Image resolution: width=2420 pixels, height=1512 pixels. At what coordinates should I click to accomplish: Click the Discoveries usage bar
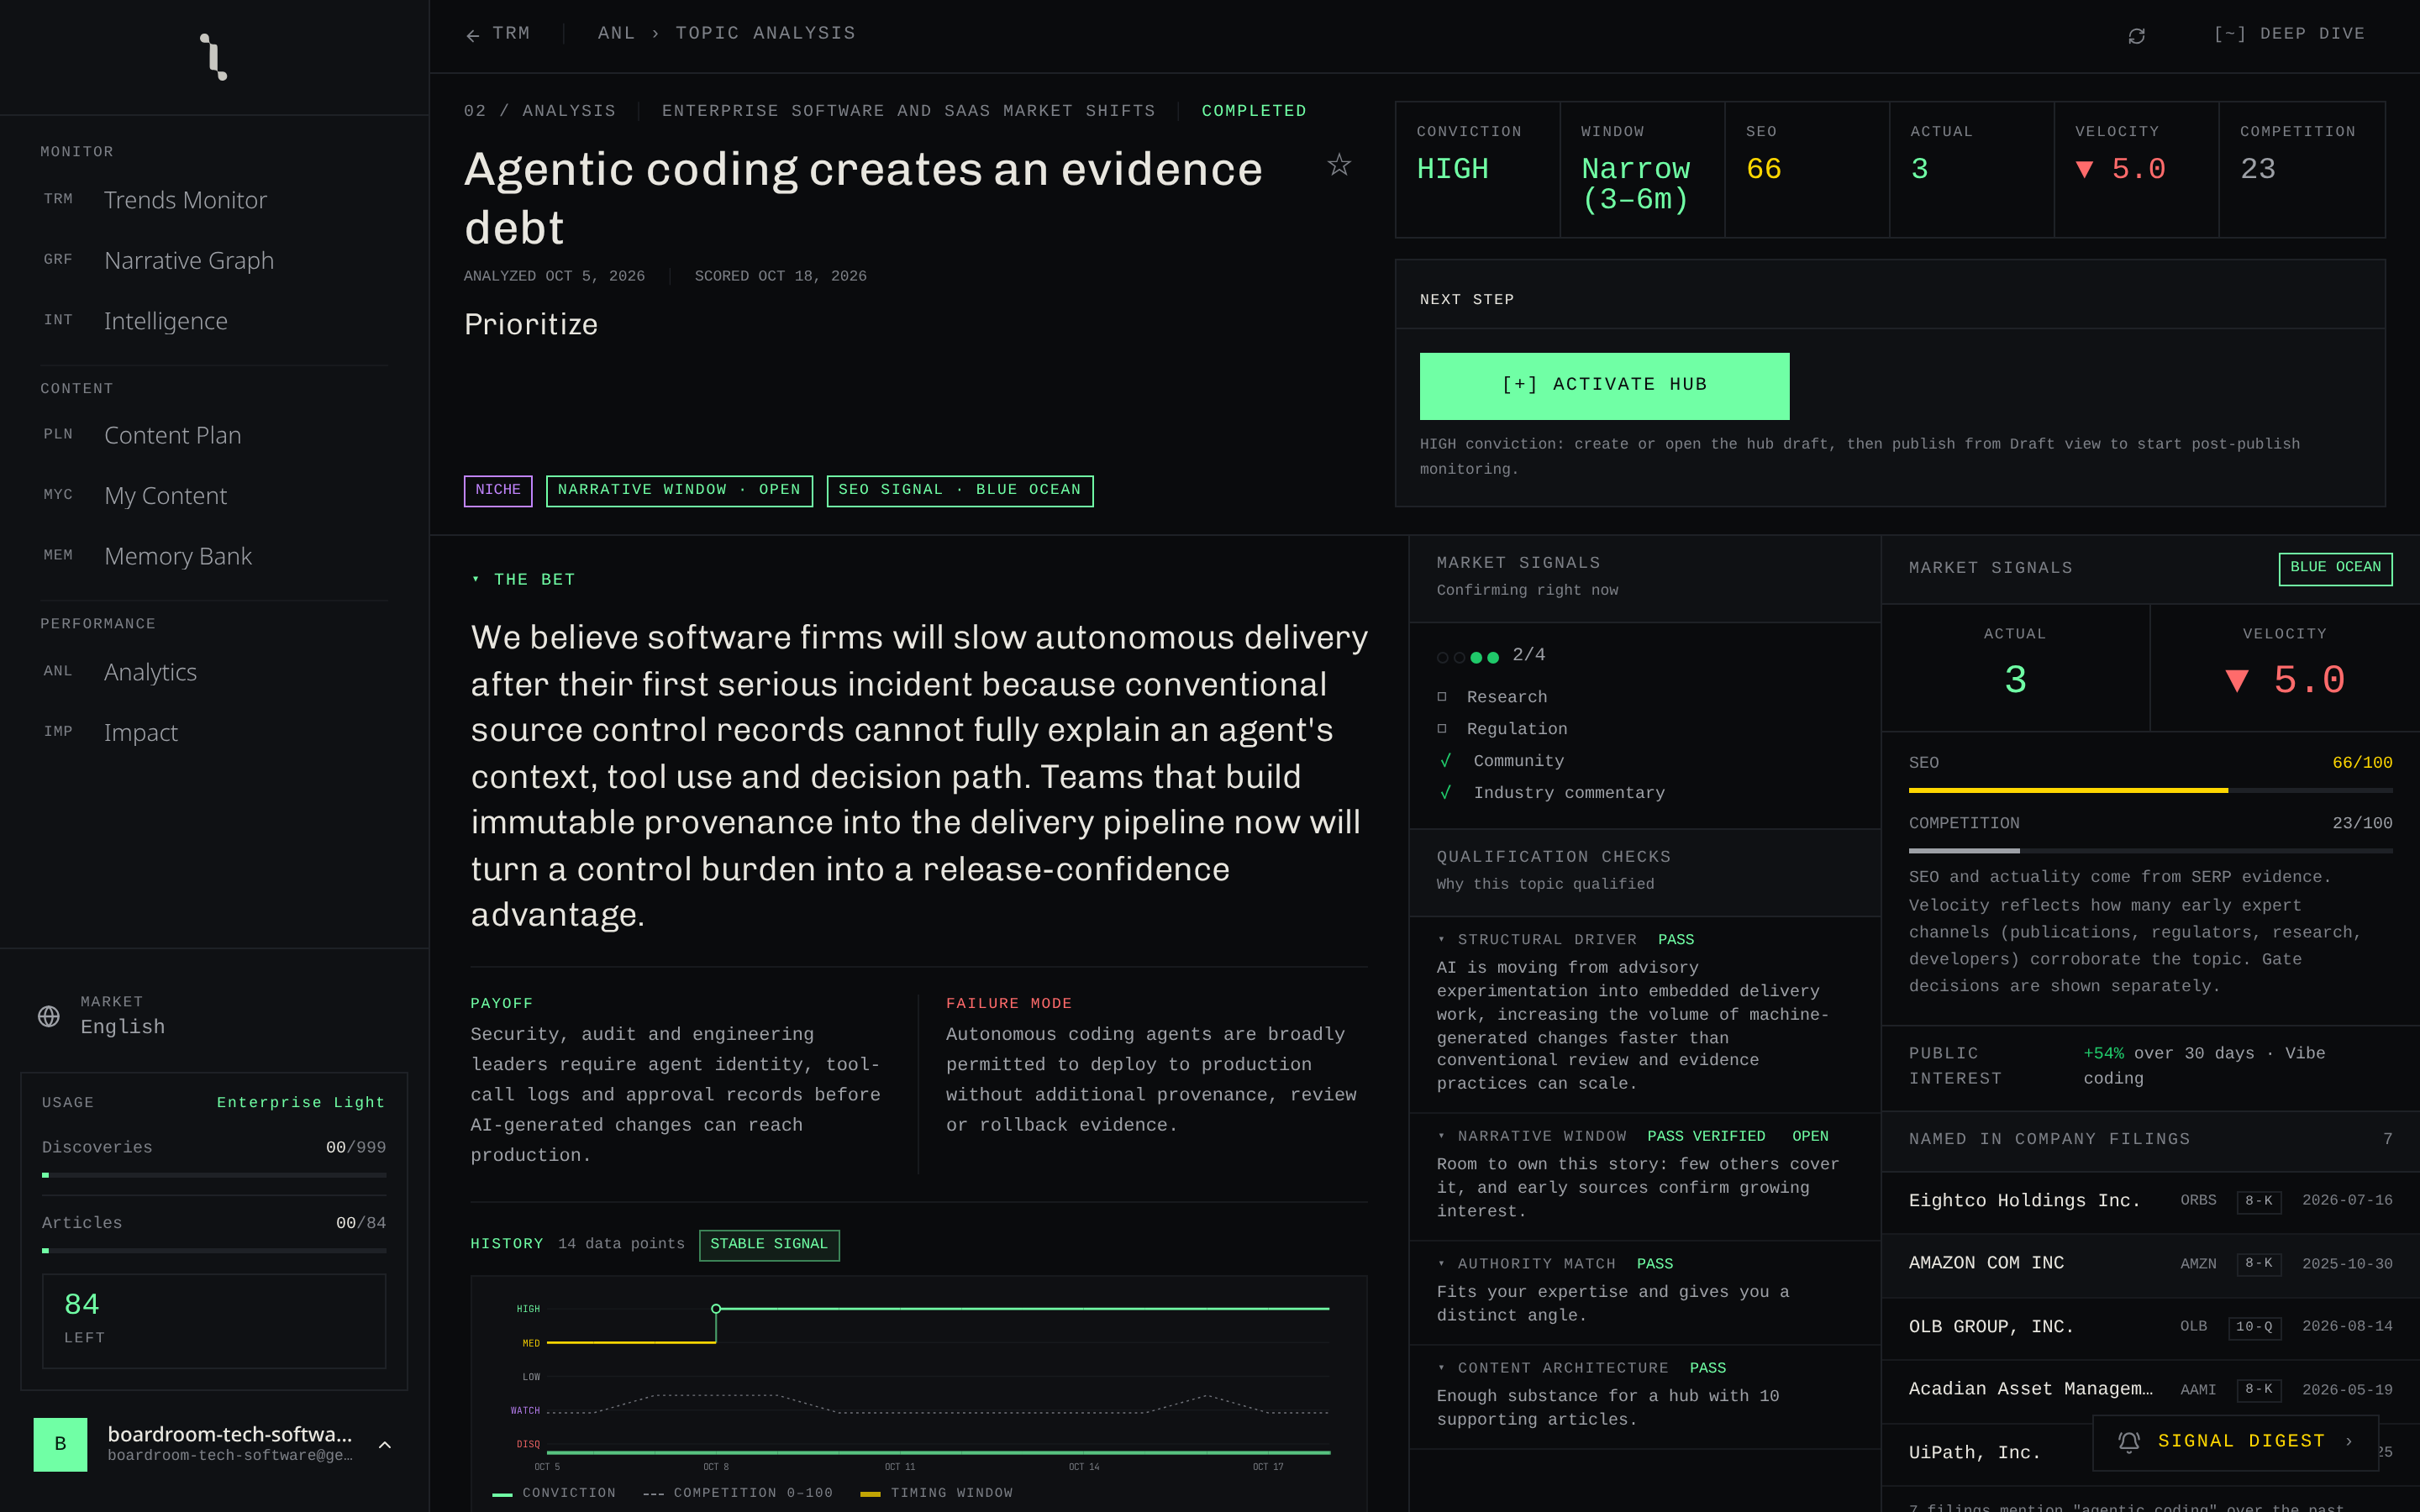(x=214, y=1175)
